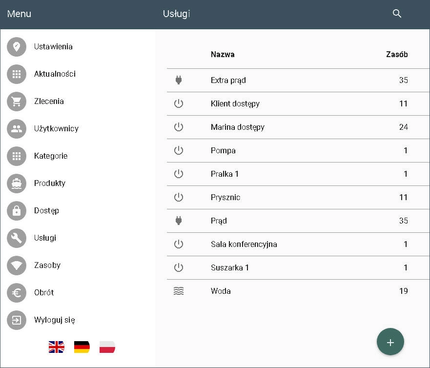The image size is (430, 368).
Task: Switch language to German flag
Action: pos(82,347)
